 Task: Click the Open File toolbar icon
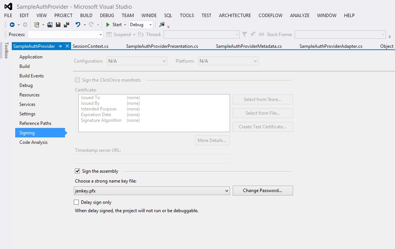tap(50, 25)
